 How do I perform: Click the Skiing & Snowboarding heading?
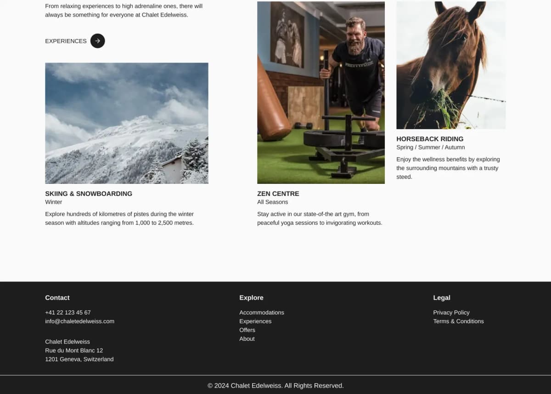pos(89,194)
